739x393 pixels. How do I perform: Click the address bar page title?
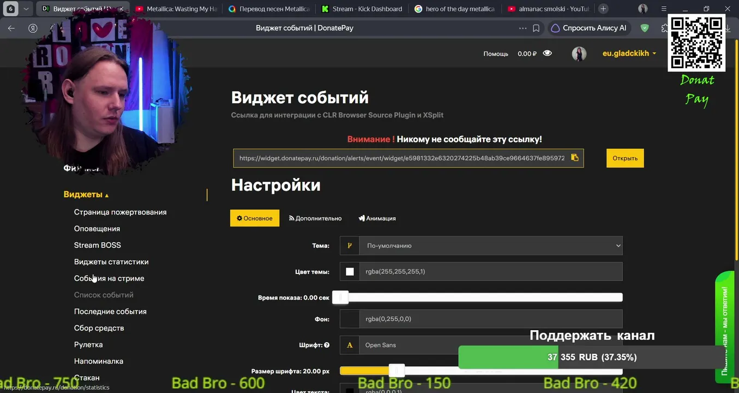pos(304,28)
